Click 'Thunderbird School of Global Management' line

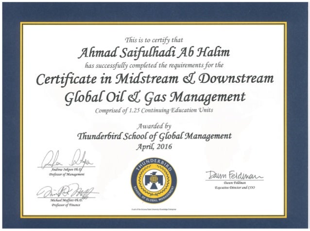(154, 136)
